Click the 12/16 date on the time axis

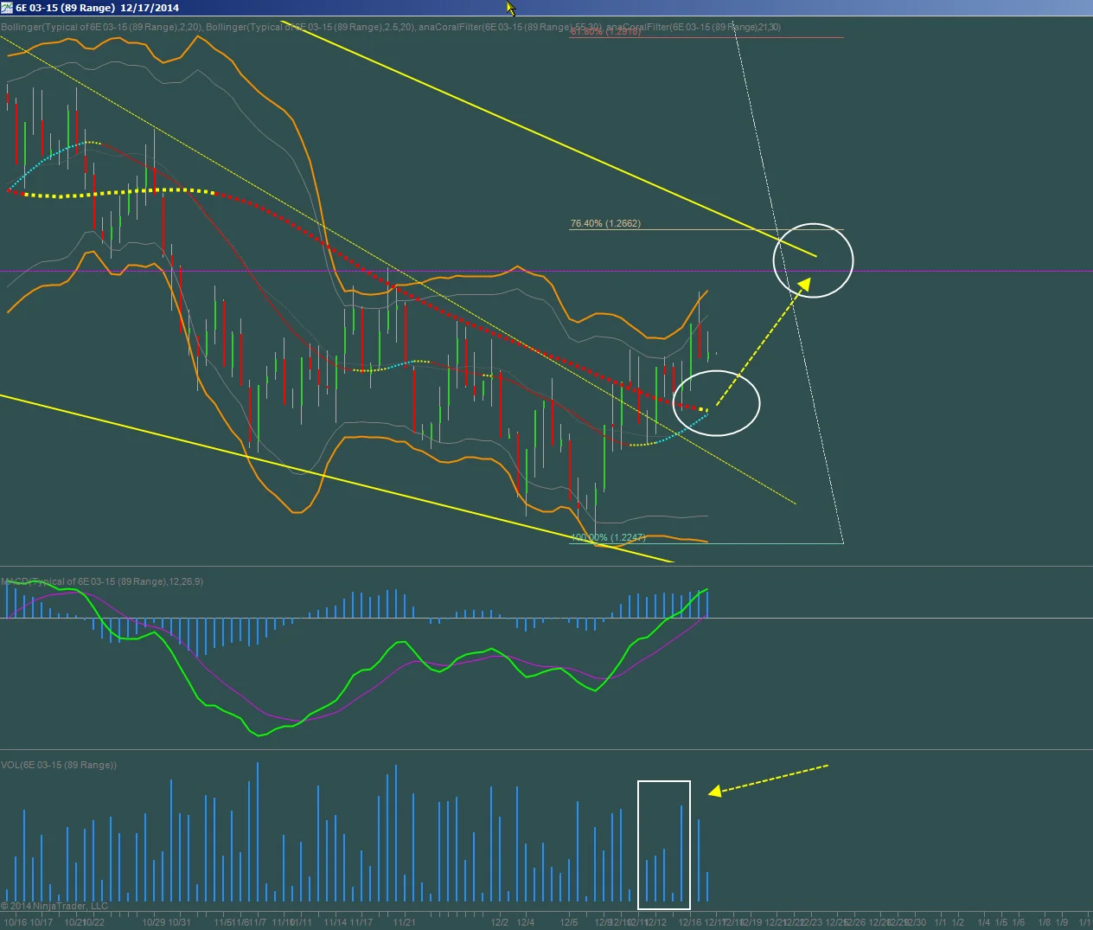click(x=690, y=922)
